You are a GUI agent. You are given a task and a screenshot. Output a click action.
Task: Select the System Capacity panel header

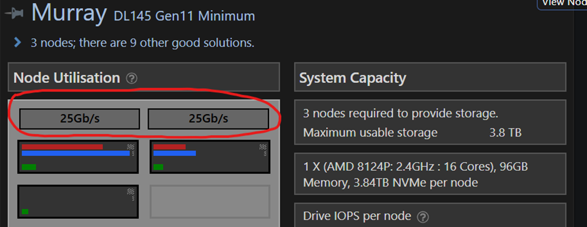(x=430, y=77)
